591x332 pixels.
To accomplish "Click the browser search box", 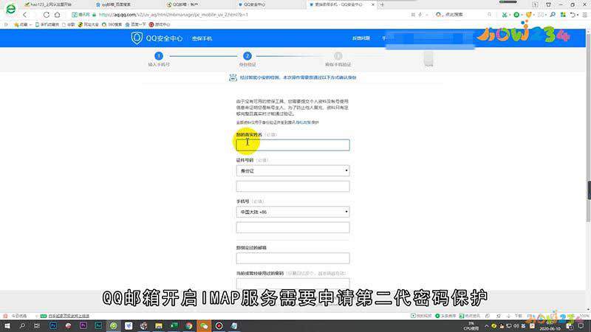I will [464, 15].
